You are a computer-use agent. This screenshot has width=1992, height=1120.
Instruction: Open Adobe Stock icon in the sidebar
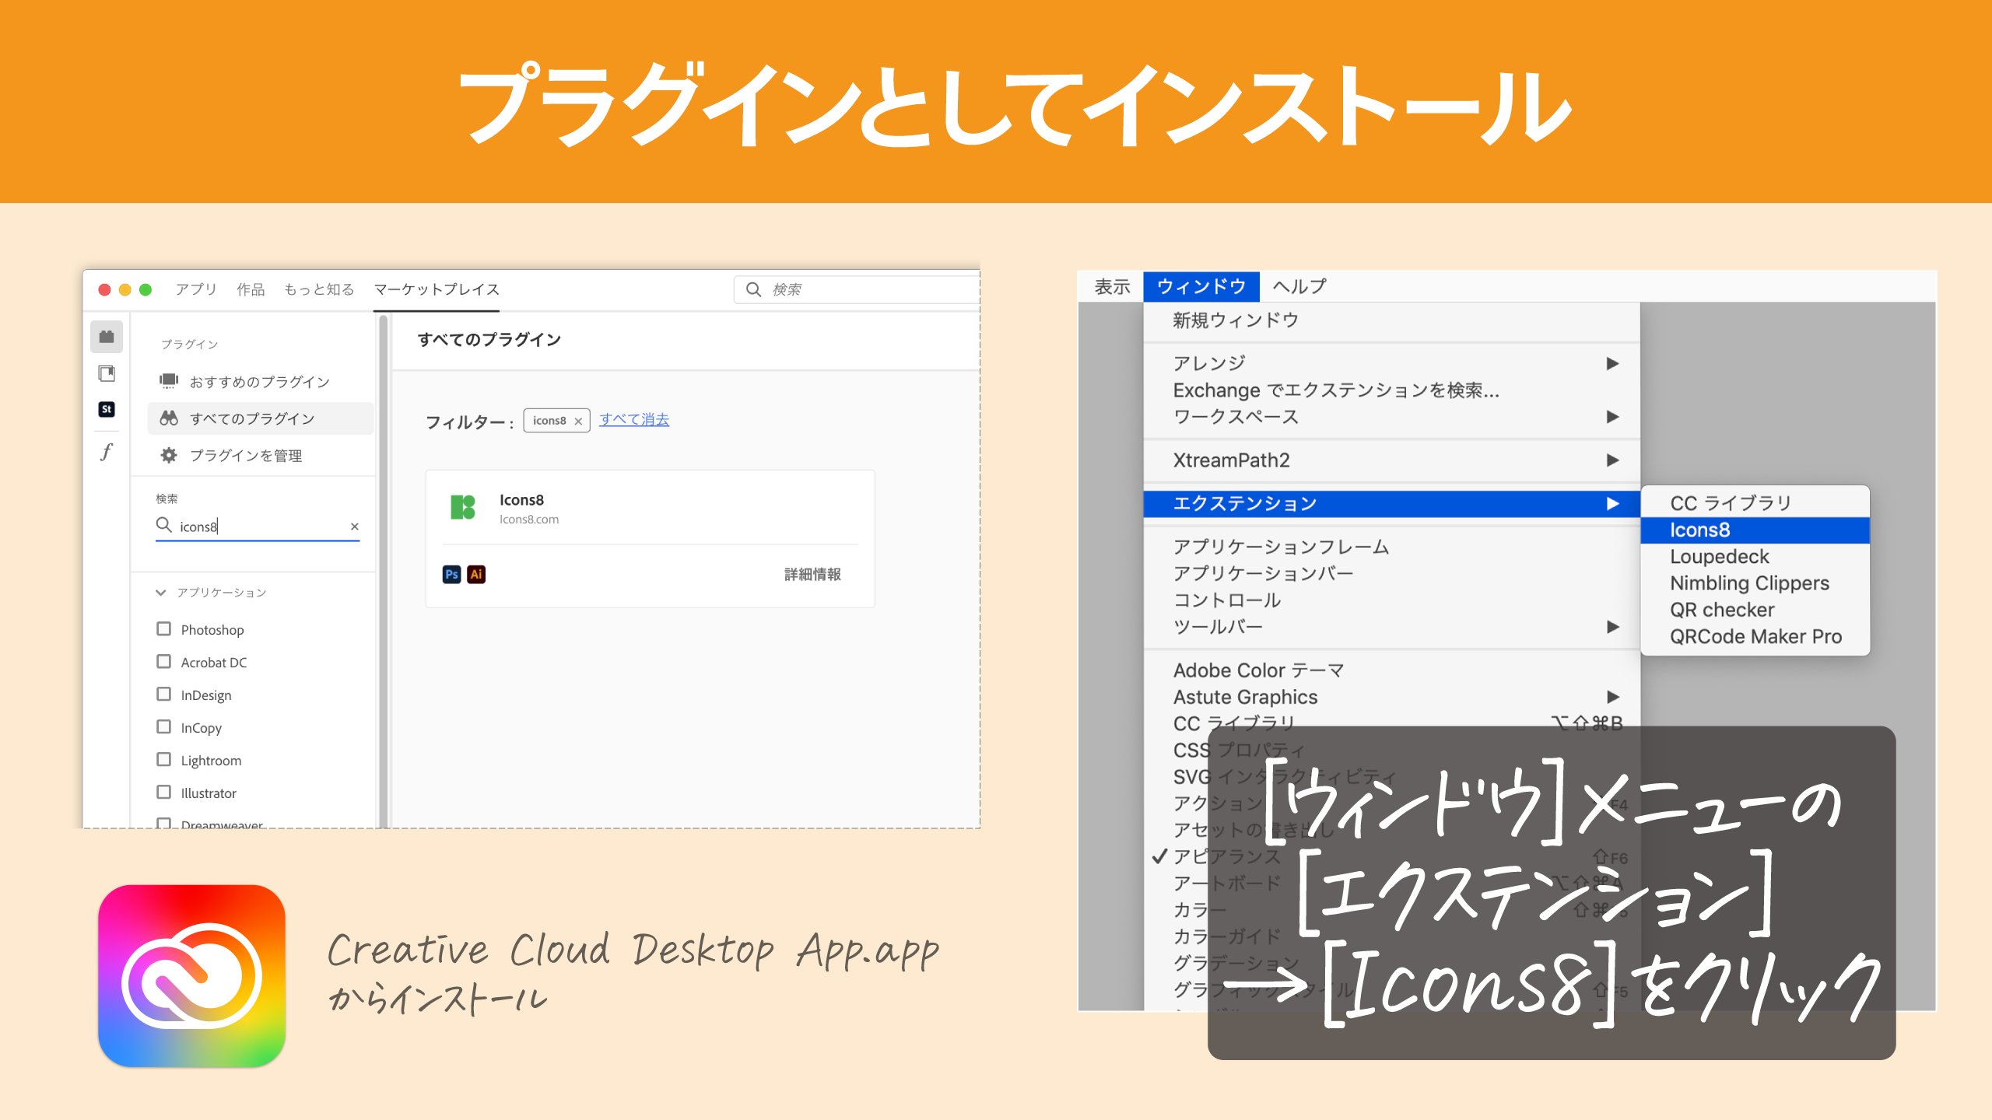click(107, 409)
